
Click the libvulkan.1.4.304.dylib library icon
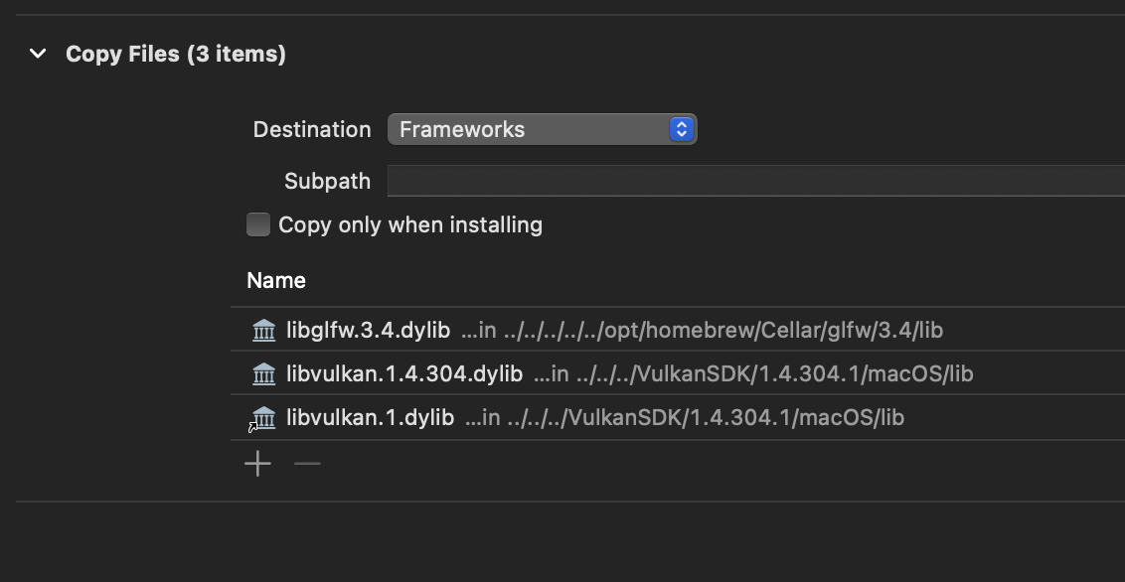pos(264,373)
